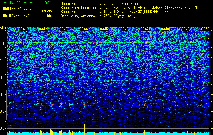
Task: Click the Ogata-vill. Akita-Pref. JAPAN location text
Action: [x=151, y=8]
